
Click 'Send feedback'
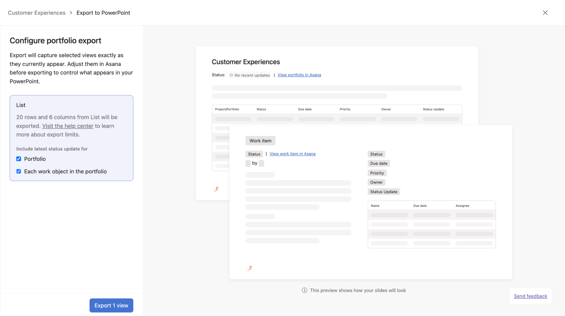(530, 296)
